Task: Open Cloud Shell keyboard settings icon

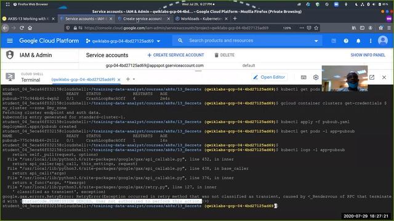Action: click(x=304, y=77)
